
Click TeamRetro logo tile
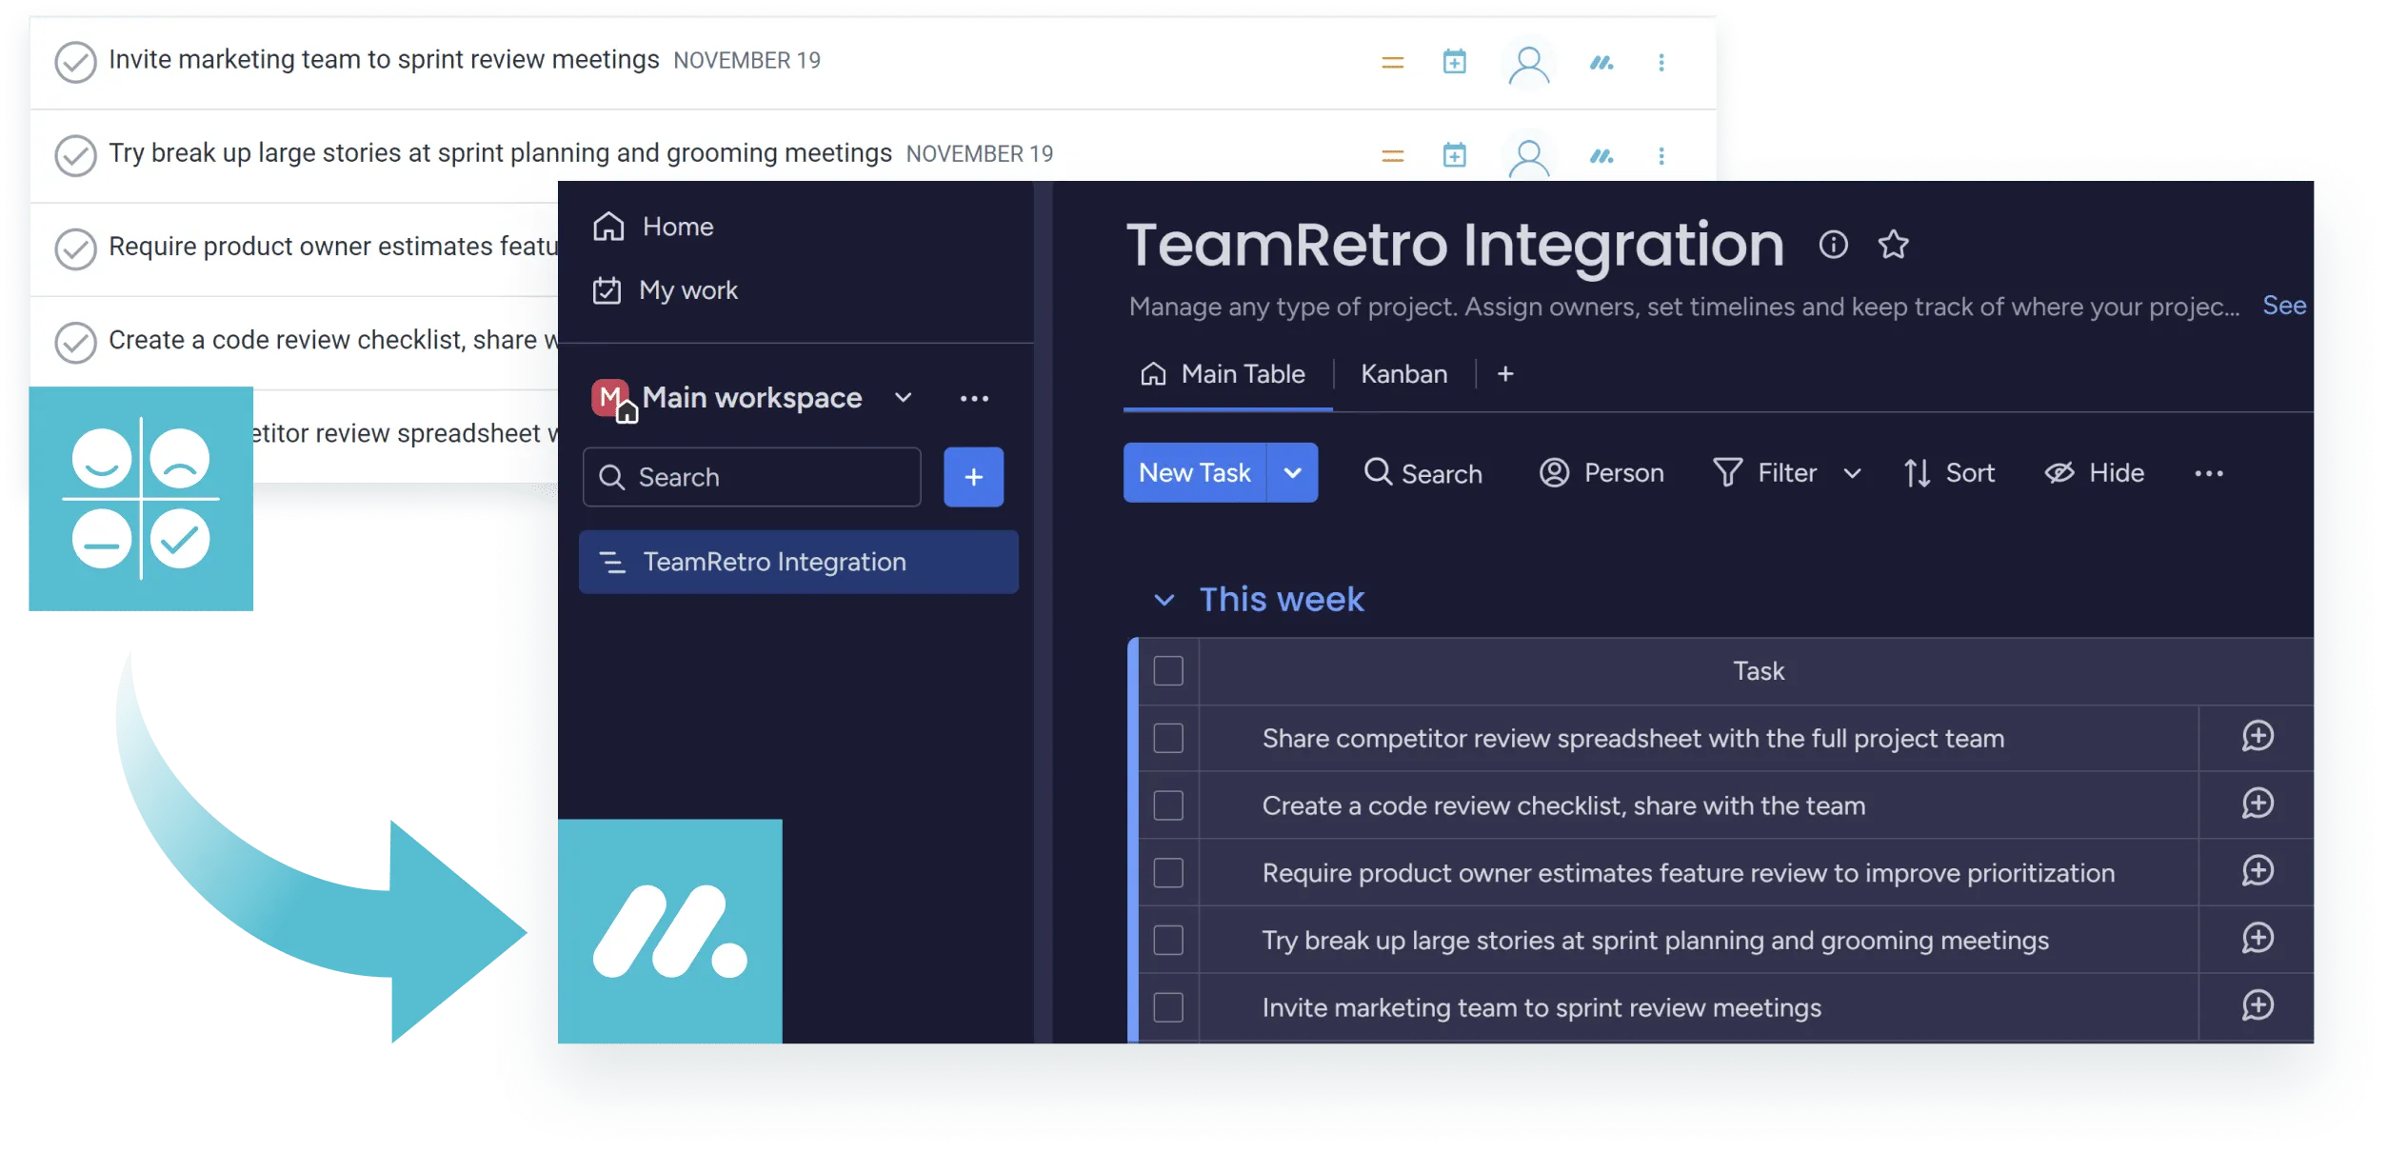[x=141, y=499]
